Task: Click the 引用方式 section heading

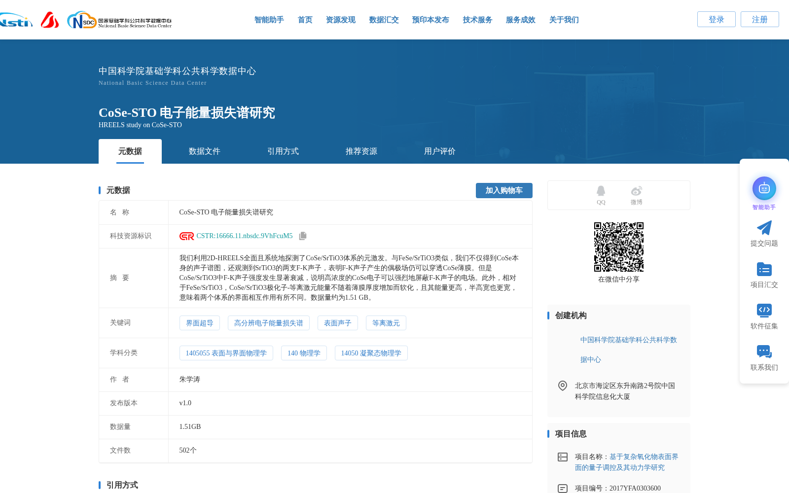Action: tap(122, 485)
